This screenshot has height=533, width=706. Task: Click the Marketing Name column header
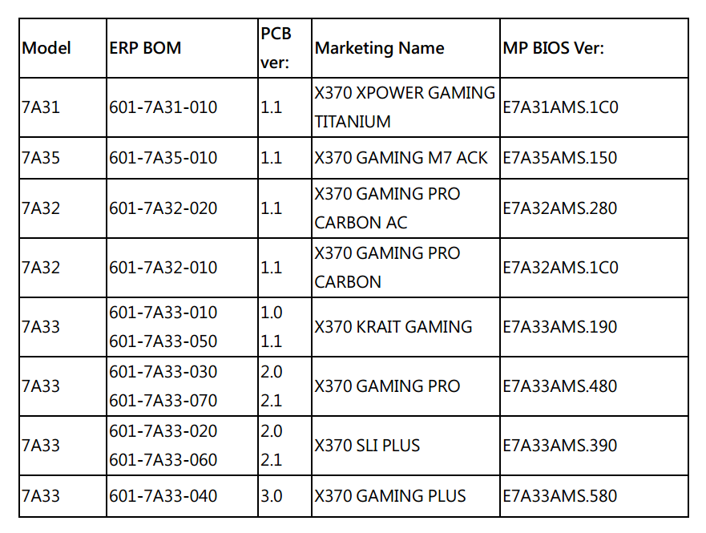pos(379,48)
